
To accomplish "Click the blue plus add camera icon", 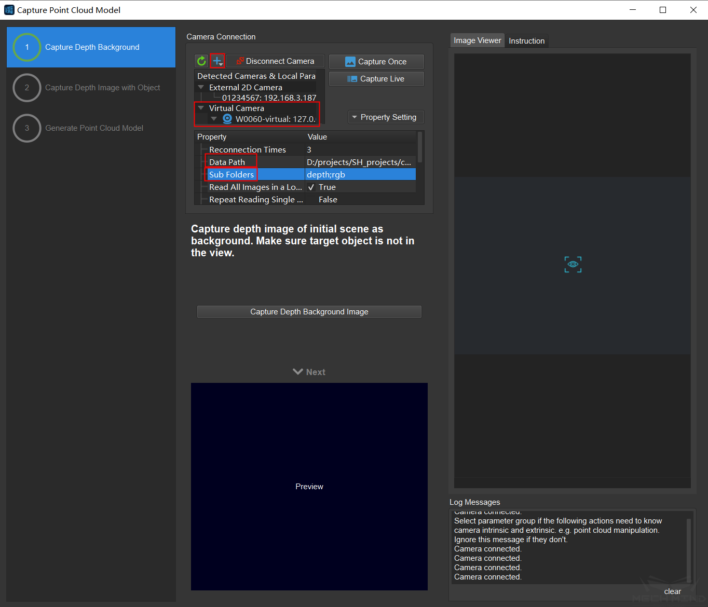I will tap(217, 61).
